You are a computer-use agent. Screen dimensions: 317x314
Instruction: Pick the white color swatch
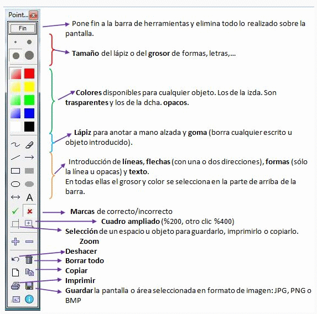point(16,127)
